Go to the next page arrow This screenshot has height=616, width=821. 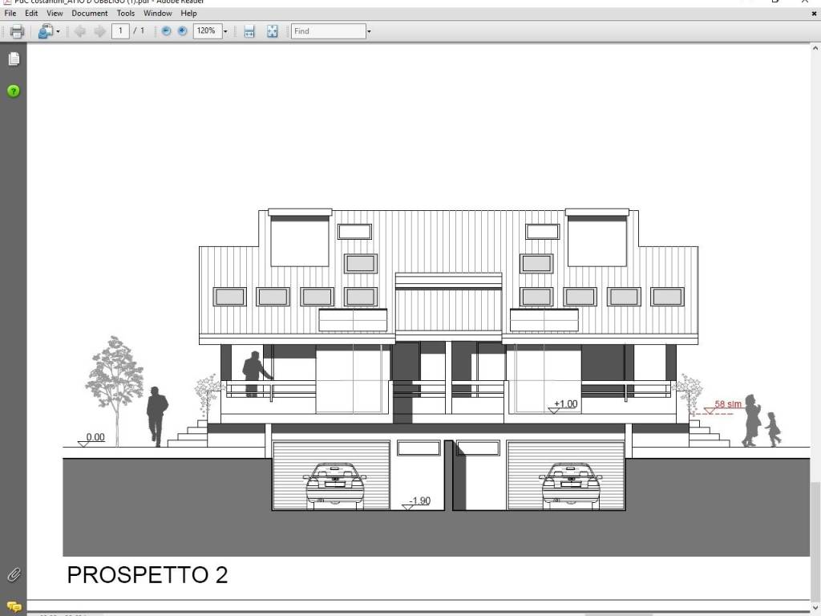(99, 31)
